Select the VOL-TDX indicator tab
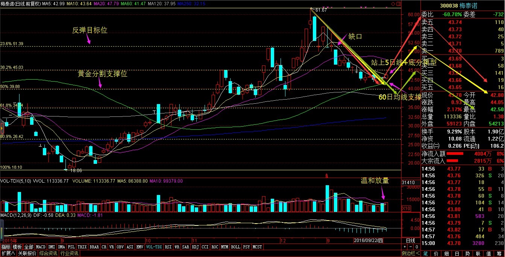The image size is (505, 257). pyautogui.click(x=154, y=247)
